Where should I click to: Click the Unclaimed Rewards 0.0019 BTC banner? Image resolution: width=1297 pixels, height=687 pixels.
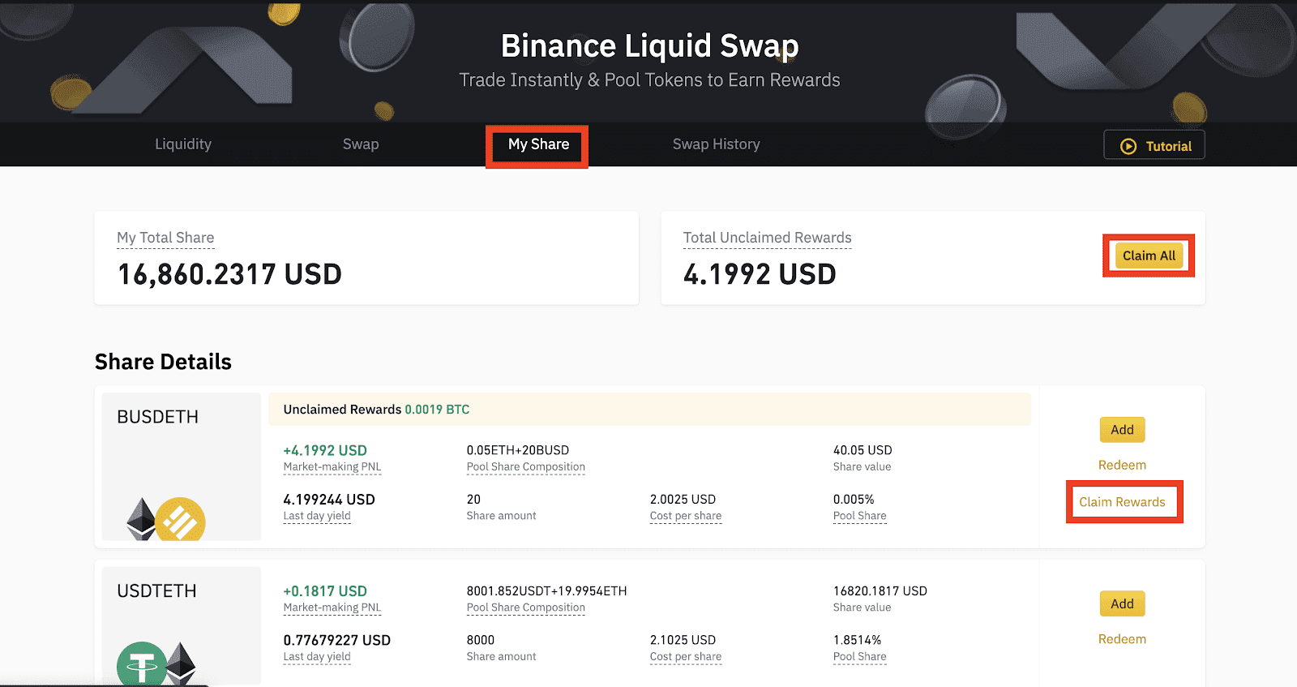(649, 410)
